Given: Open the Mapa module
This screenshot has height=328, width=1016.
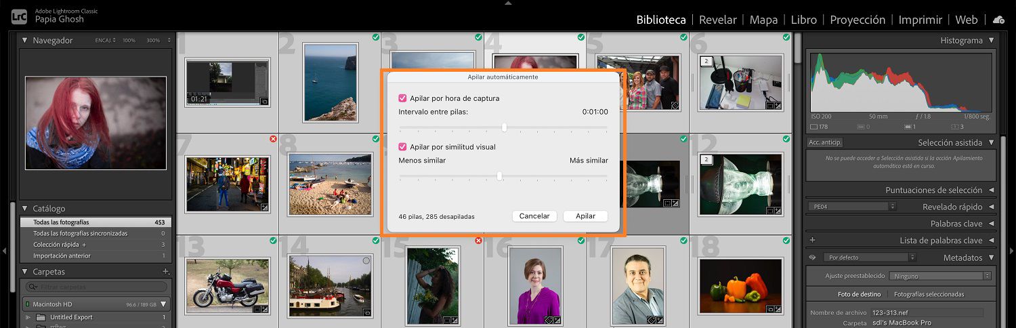Looking at the screenshot, I should click(763, 20).
